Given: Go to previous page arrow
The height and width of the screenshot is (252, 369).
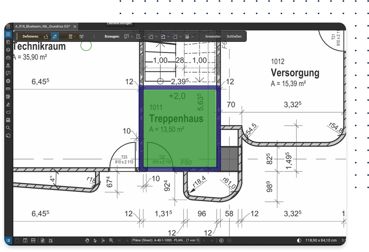Looking at the screenshot, I should tap(127, 240).
